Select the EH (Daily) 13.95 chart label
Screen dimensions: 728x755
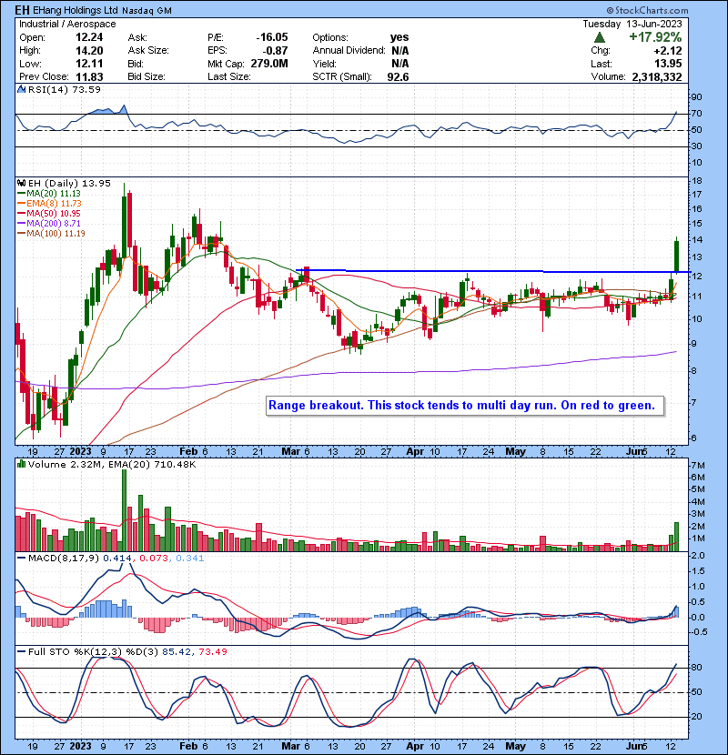click(69, 183)
